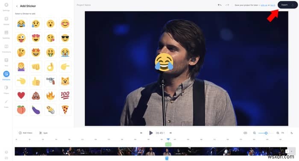Open the Draw sidebar tab

6,103
